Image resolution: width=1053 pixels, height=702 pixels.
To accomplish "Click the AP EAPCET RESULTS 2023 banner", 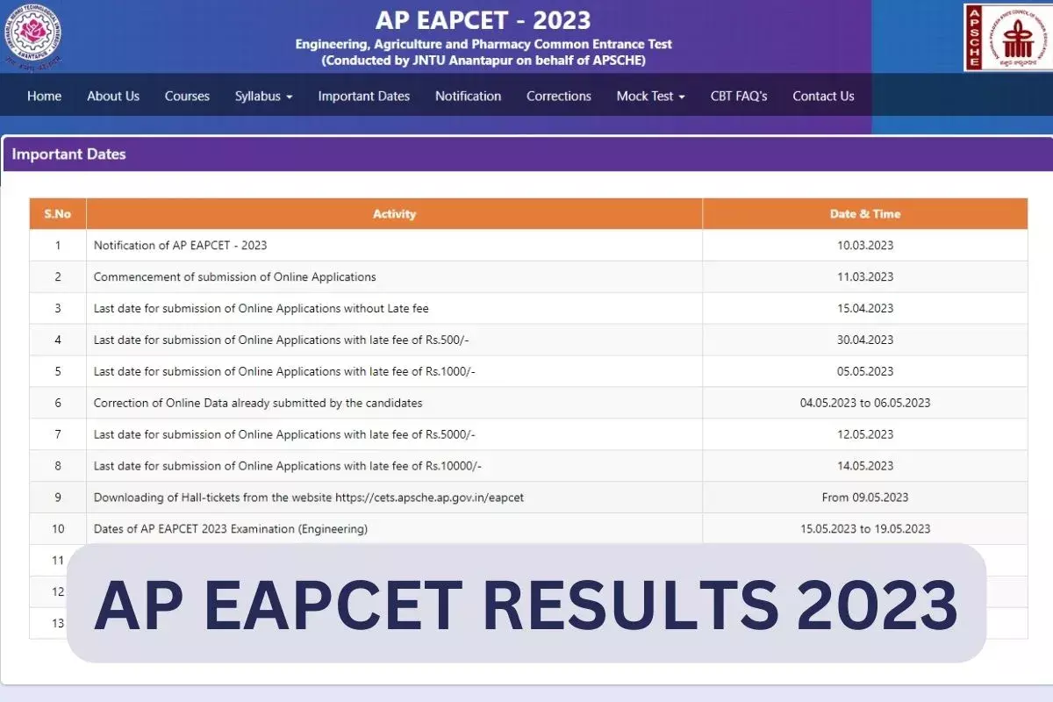I will (x=526, y=604).
